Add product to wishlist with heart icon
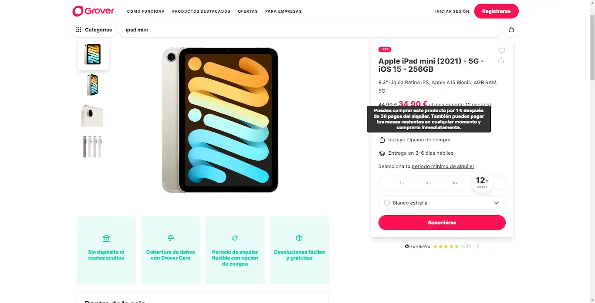 (501, 51)
